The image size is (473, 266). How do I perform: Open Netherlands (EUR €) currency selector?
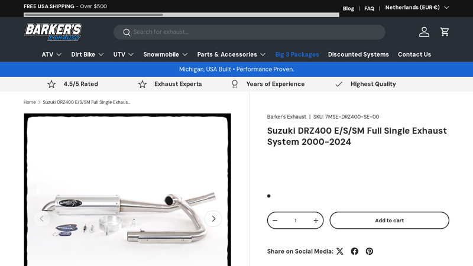[417, 8]
